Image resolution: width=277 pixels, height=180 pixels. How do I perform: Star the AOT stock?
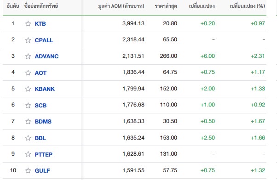[28, 73]
